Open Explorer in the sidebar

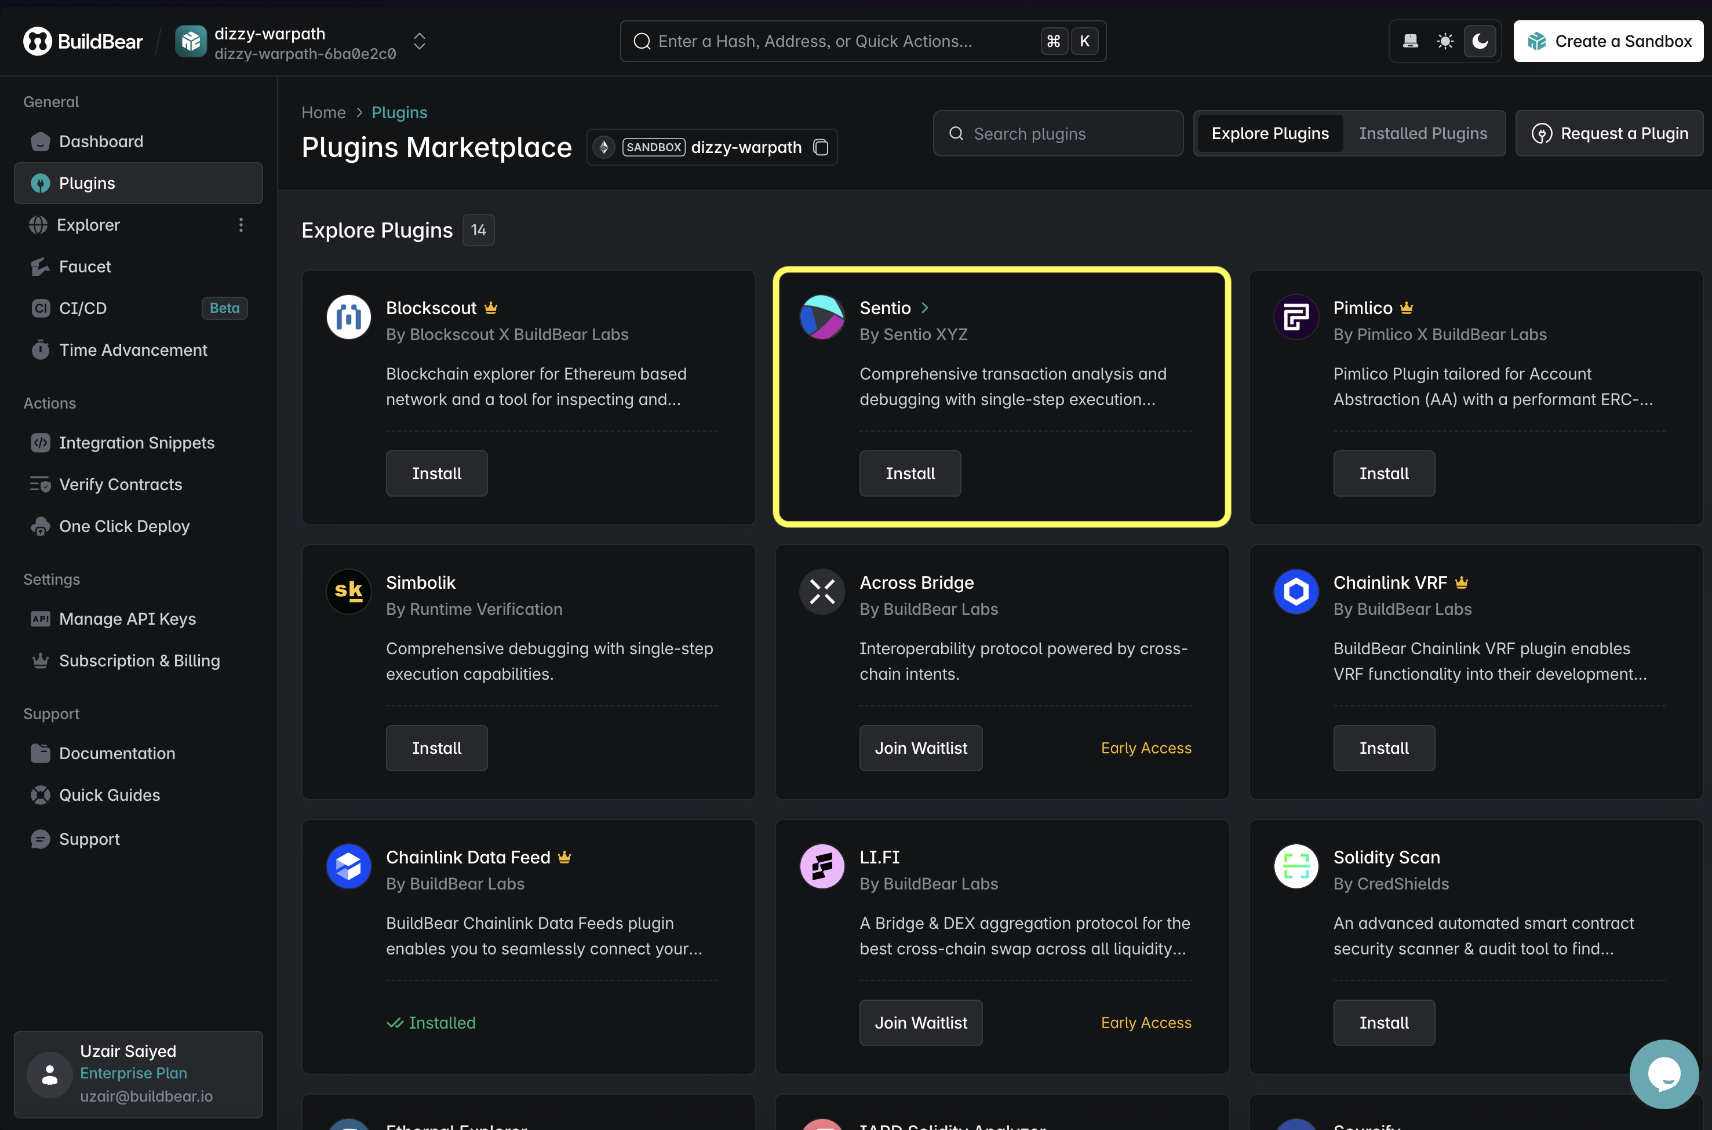point(89,225)
